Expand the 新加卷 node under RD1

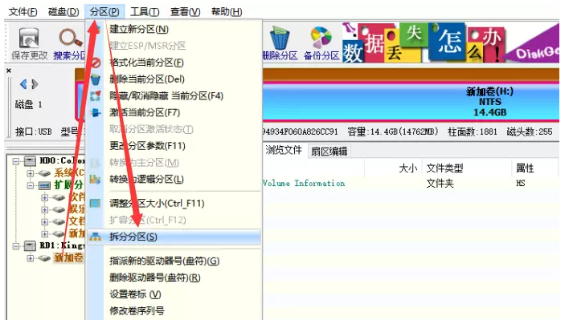[x=30, y=258]
